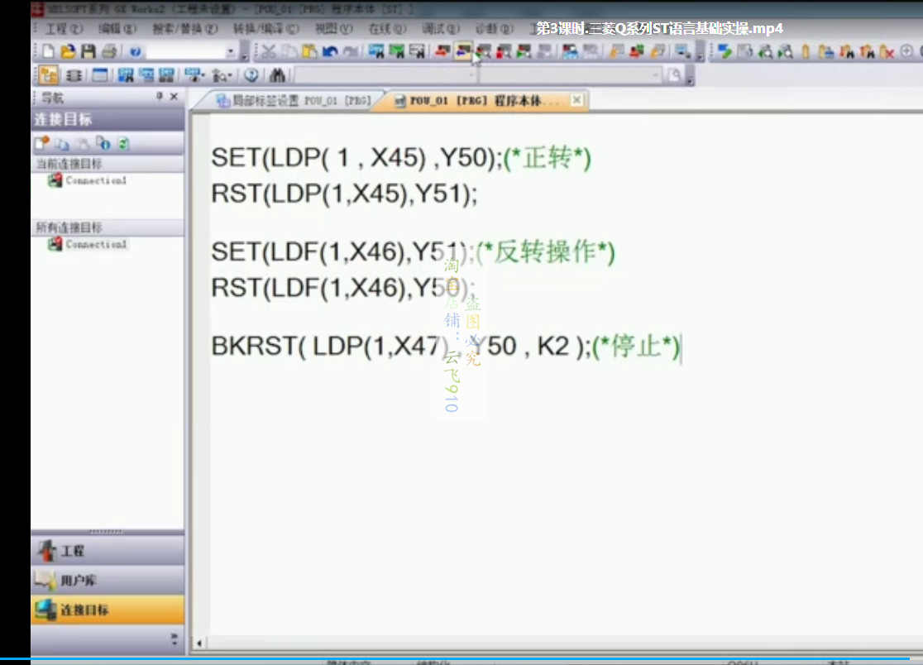Open the 搜索/替换 menu
The width and height of the screenshot is (923, 665).
184,28
